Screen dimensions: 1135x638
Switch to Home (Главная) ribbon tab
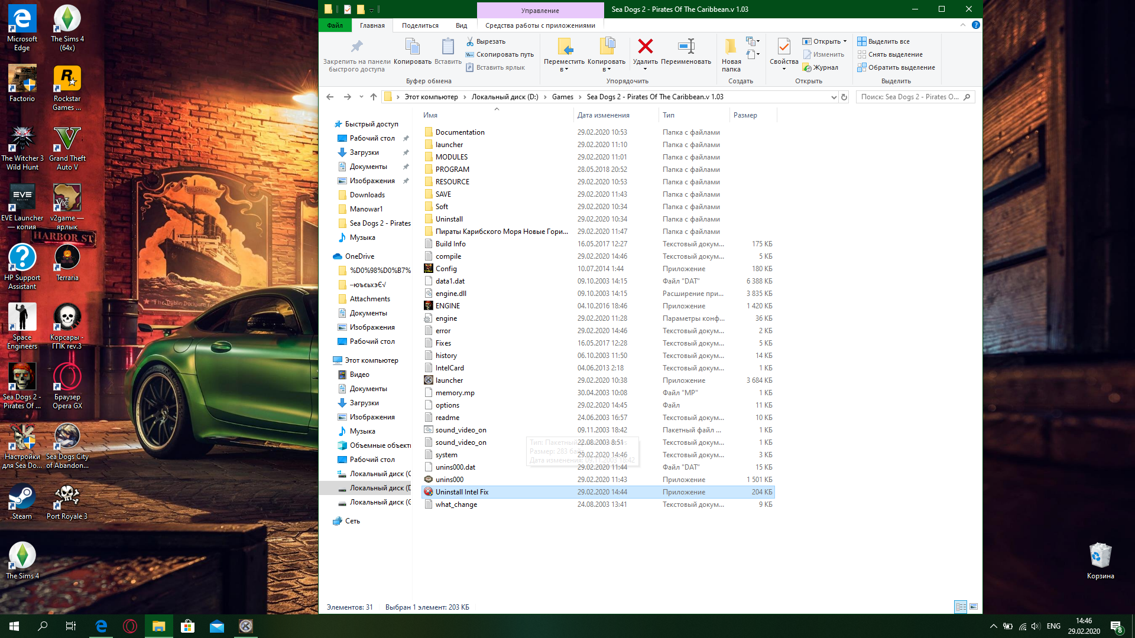click(x=372, y=25)
